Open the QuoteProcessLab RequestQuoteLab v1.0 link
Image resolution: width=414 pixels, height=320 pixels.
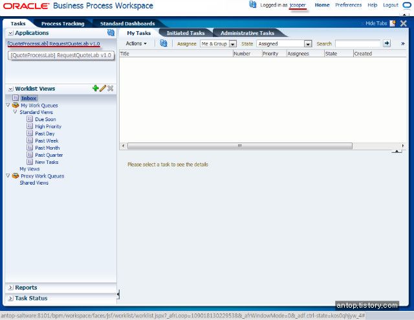(54, 43)
